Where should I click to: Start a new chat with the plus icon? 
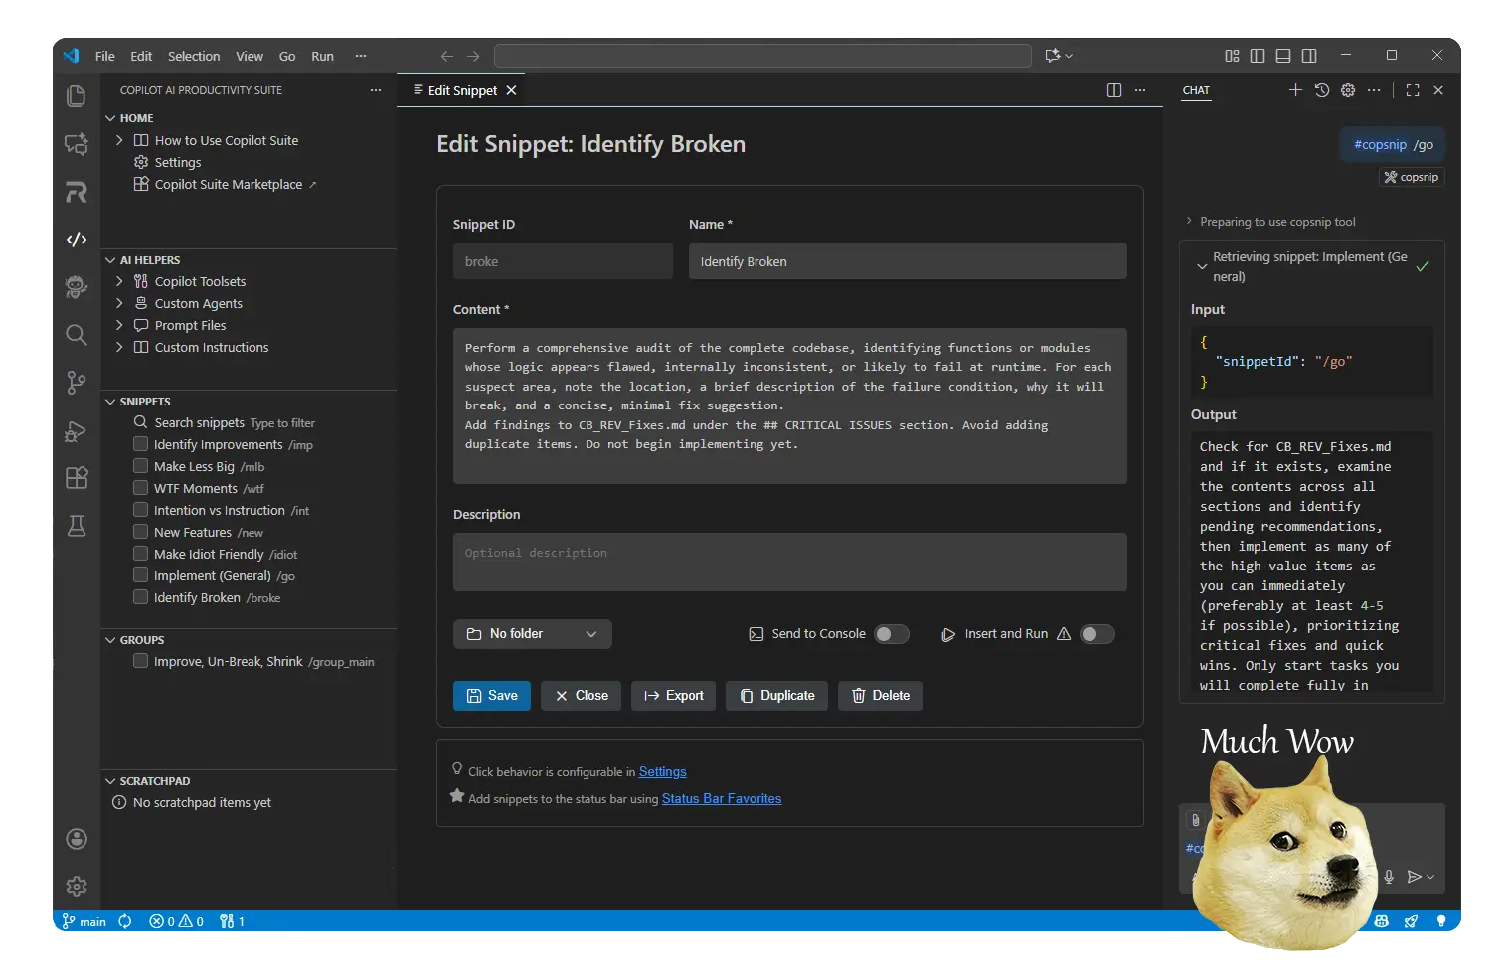pos(1295,90)
